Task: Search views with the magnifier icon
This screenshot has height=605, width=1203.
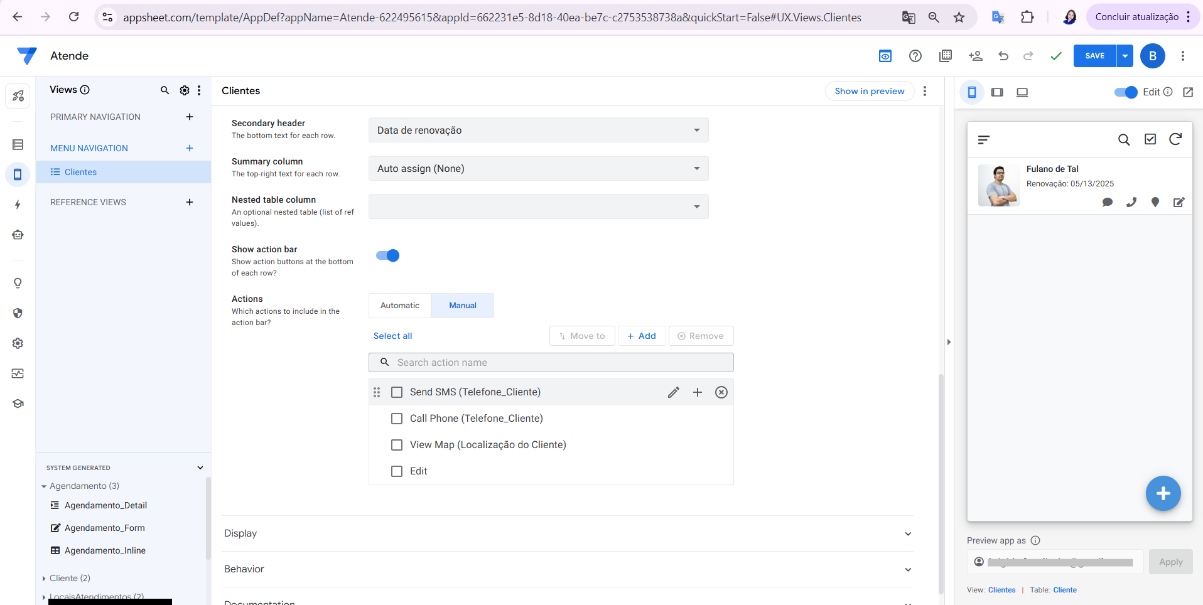Action: point(165,90)
